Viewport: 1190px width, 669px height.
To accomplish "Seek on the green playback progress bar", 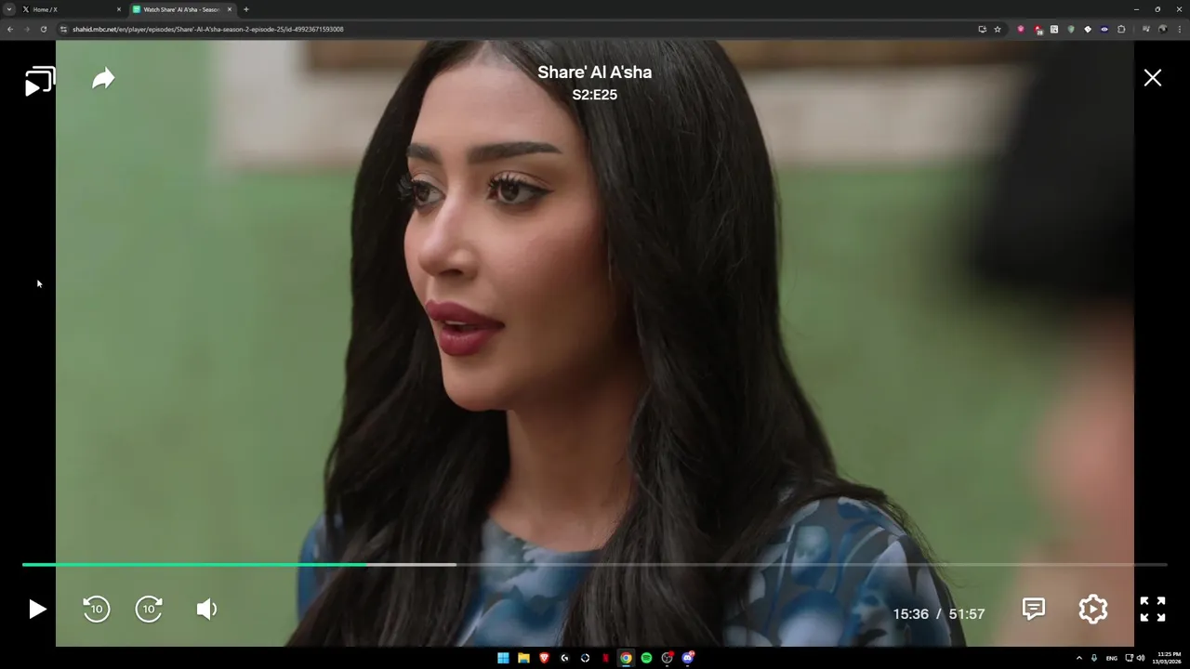I will tap(193, 564).
